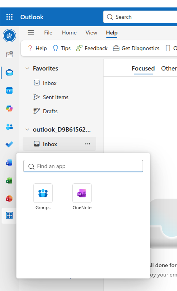The image size is (177, 291).
Task: Open the Calendar icon in the sidebar
Action: 9,90
